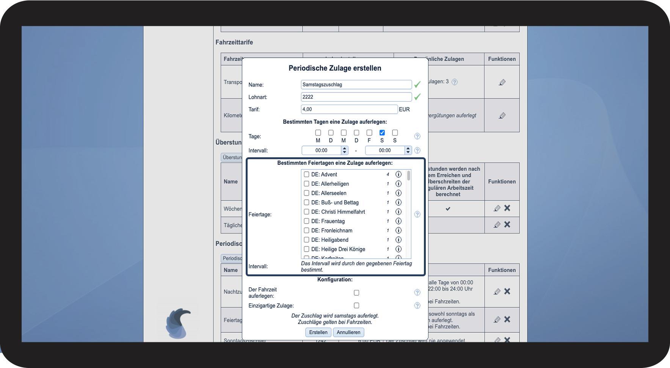Click Annullieren to cancel the dialog
The height and width of the screenshot is (368, 670).
[348, 332]
